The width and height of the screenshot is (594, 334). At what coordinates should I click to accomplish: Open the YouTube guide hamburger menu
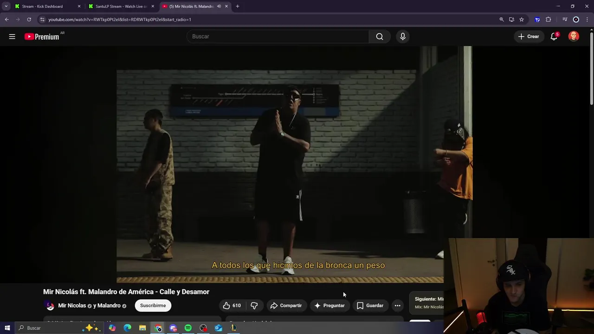(12, 36)
